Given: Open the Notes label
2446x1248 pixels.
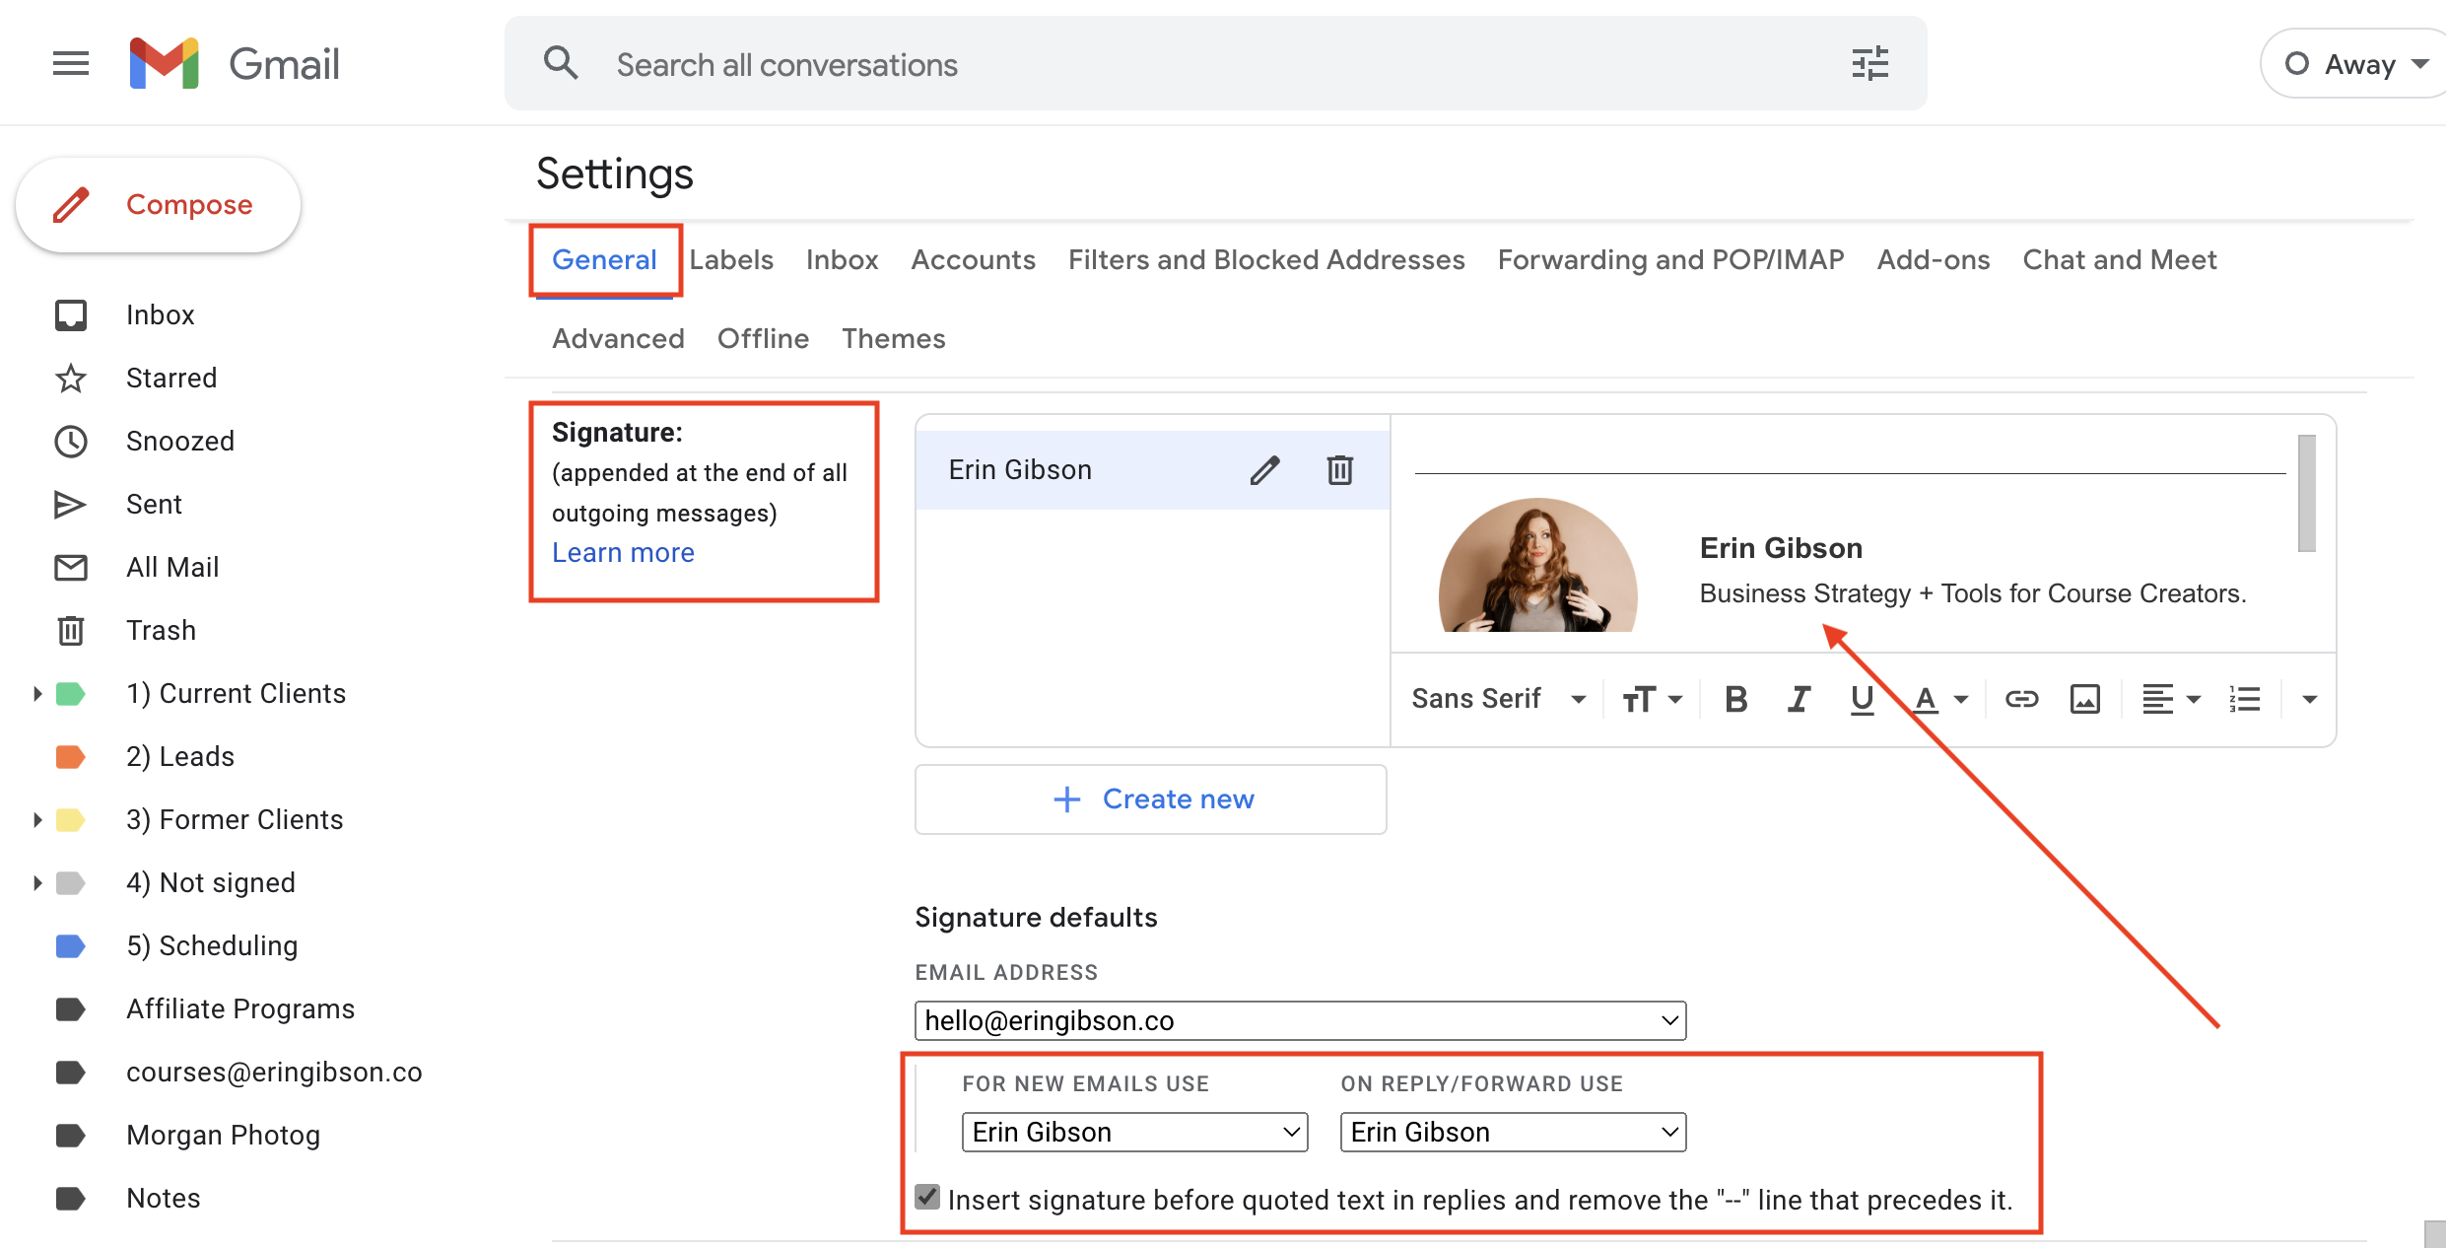Looking at the screenshot, I should click(x=163, y=1198).
